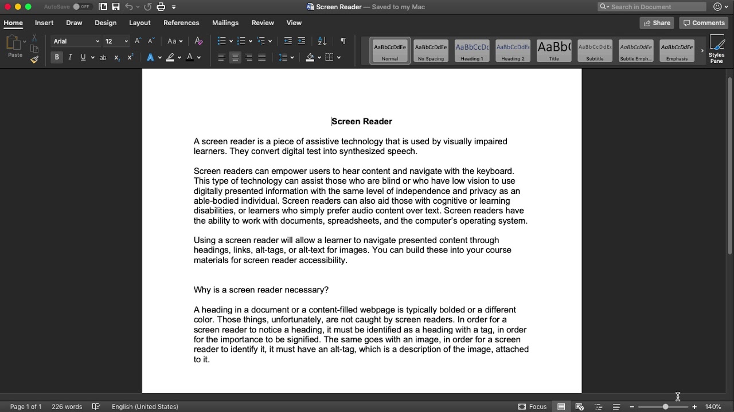Image resolution: width=734 pixels, height=412 pixels.
Task: Click the Decrease Indent icon
Action: [x=288, y=41]
